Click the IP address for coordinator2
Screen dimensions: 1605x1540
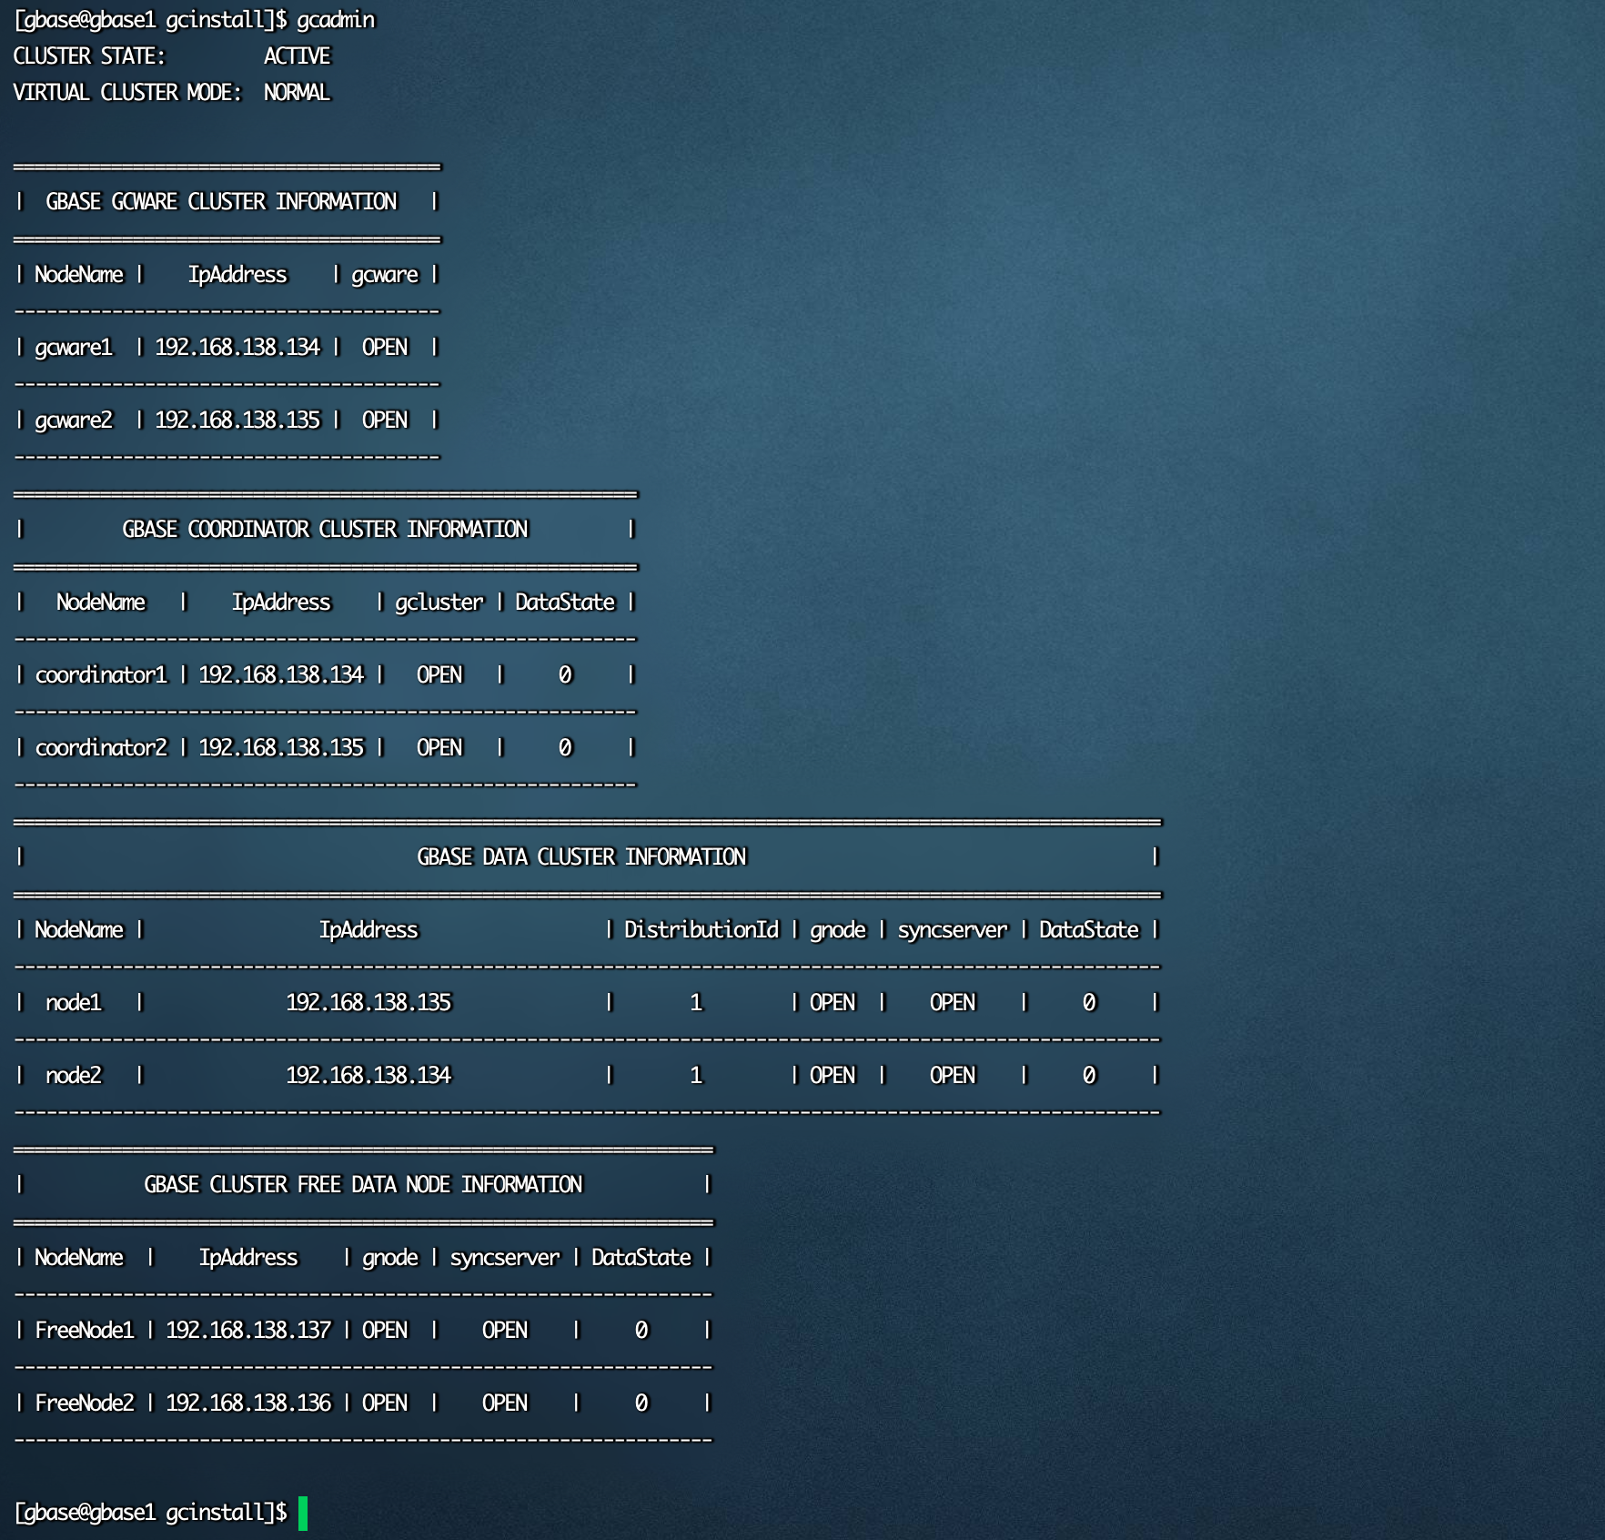(281, 748)
